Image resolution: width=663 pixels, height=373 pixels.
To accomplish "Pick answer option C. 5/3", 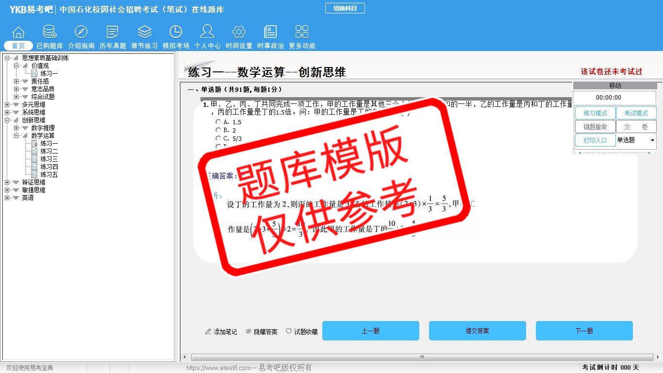I will tap(218, 138).
